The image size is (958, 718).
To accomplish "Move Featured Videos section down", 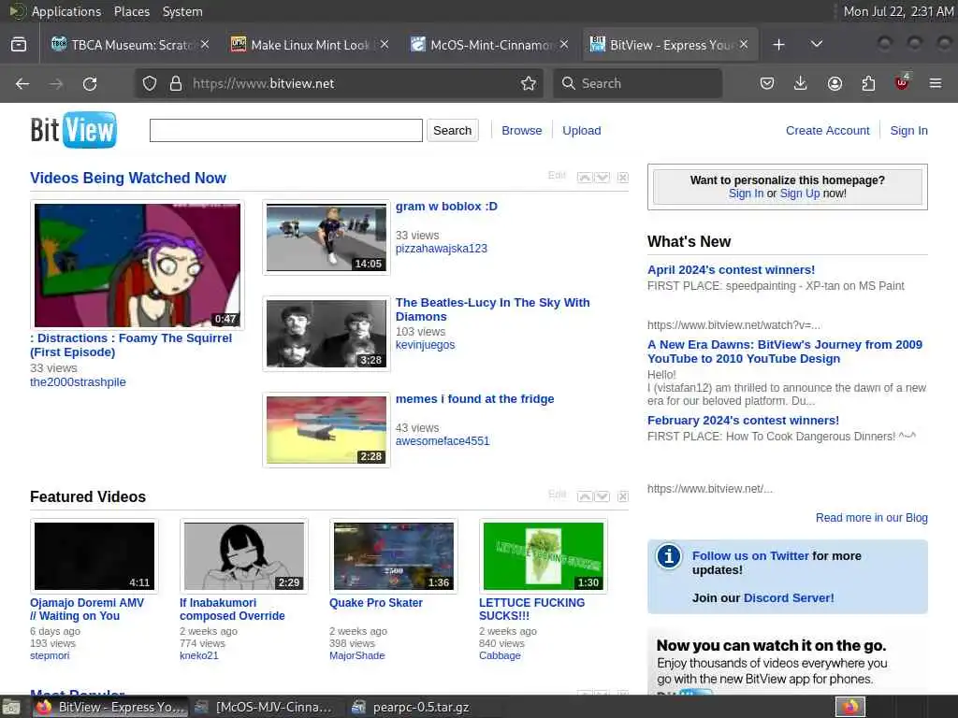I will click(x=602, y=496).
